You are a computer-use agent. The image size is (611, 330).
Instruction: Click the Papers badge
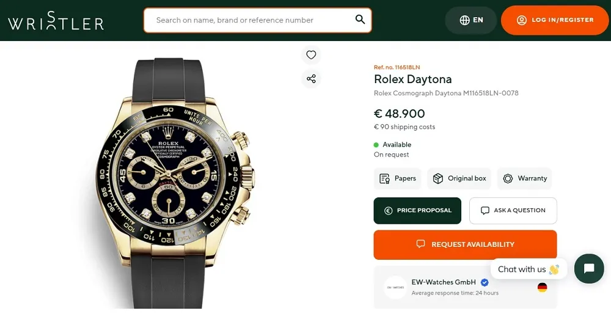398,178
